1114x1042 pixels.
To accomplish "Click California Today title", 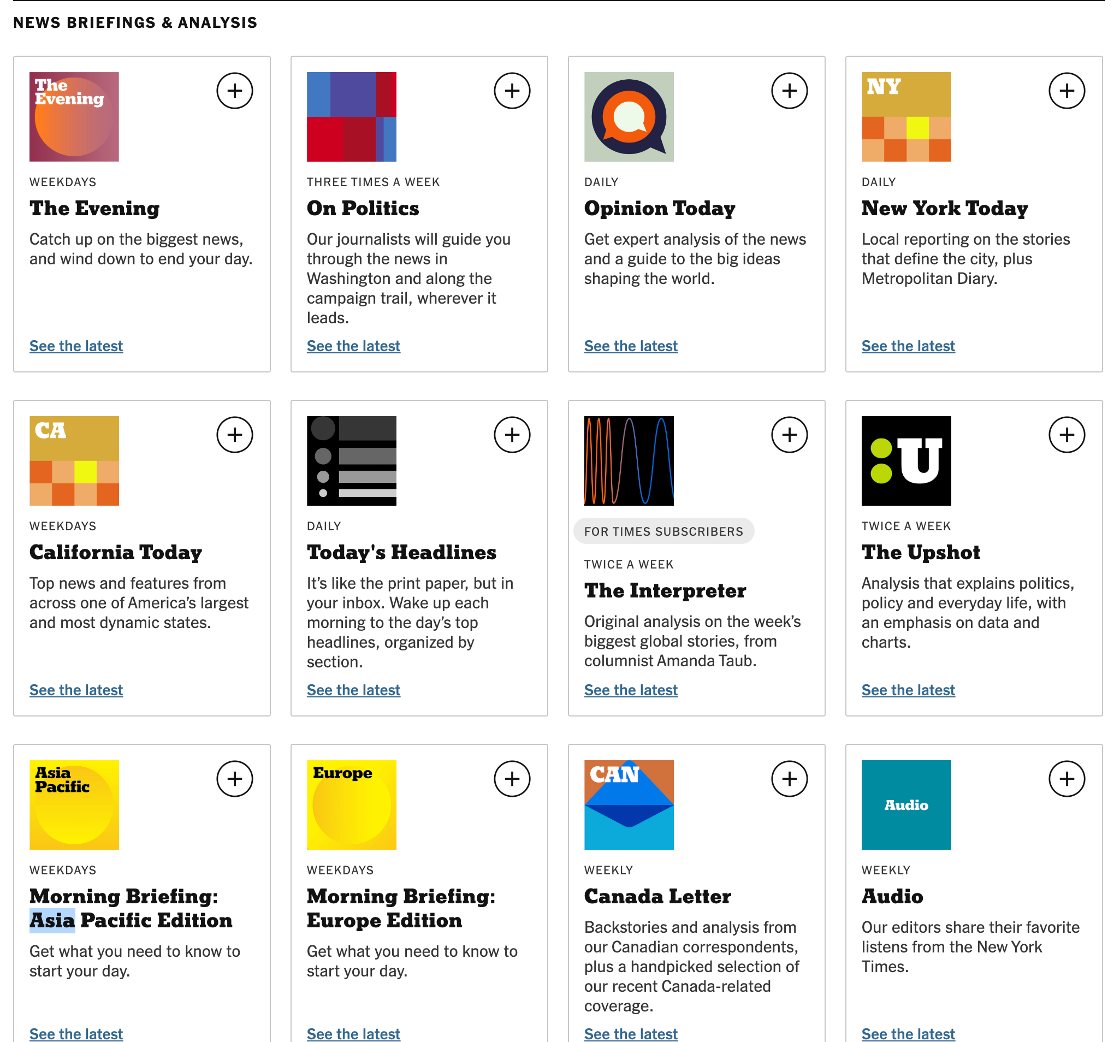I will click(x=115, y=553).
